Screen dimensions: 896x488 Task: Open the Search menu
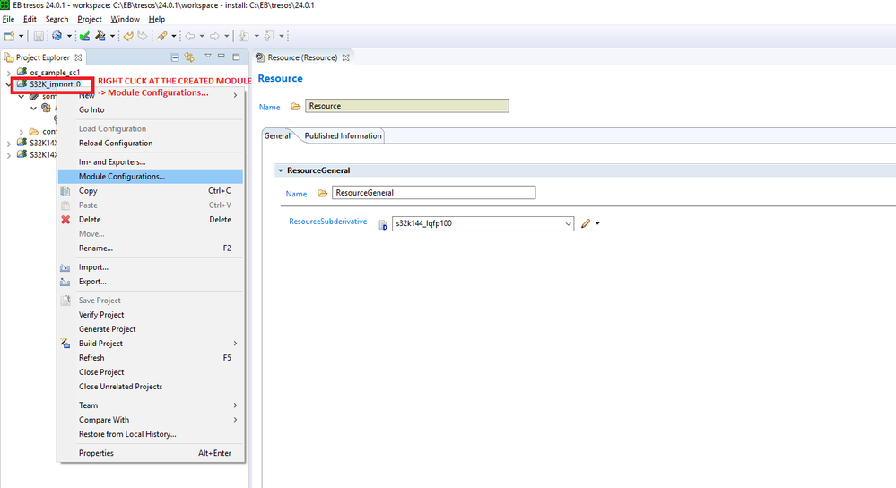57,19
